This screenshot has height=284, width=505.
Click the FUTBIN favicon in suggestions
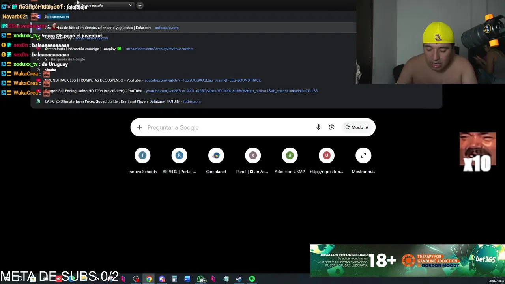38,101
